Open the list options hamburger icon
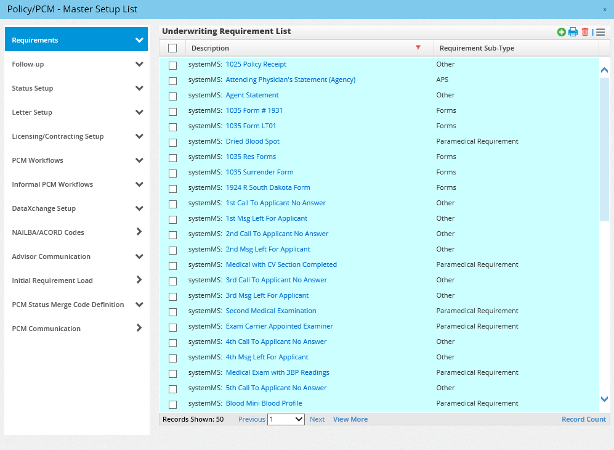The image size is (614, 450). point(600,31)
